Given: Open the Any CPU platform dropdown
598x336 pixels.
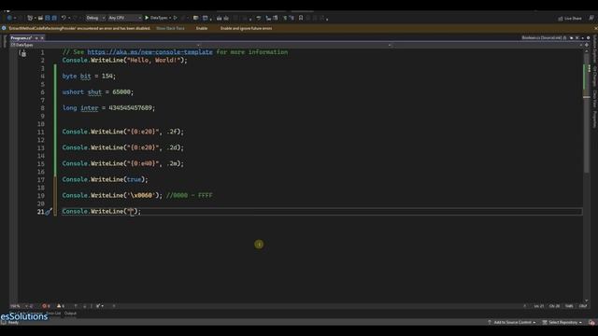Looking at the screenshot, I should (124, 18).
